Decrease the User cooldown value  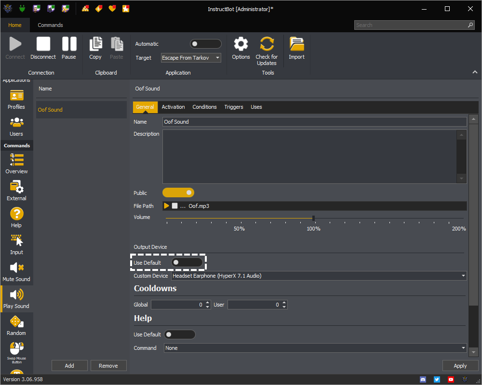(284, 307)
